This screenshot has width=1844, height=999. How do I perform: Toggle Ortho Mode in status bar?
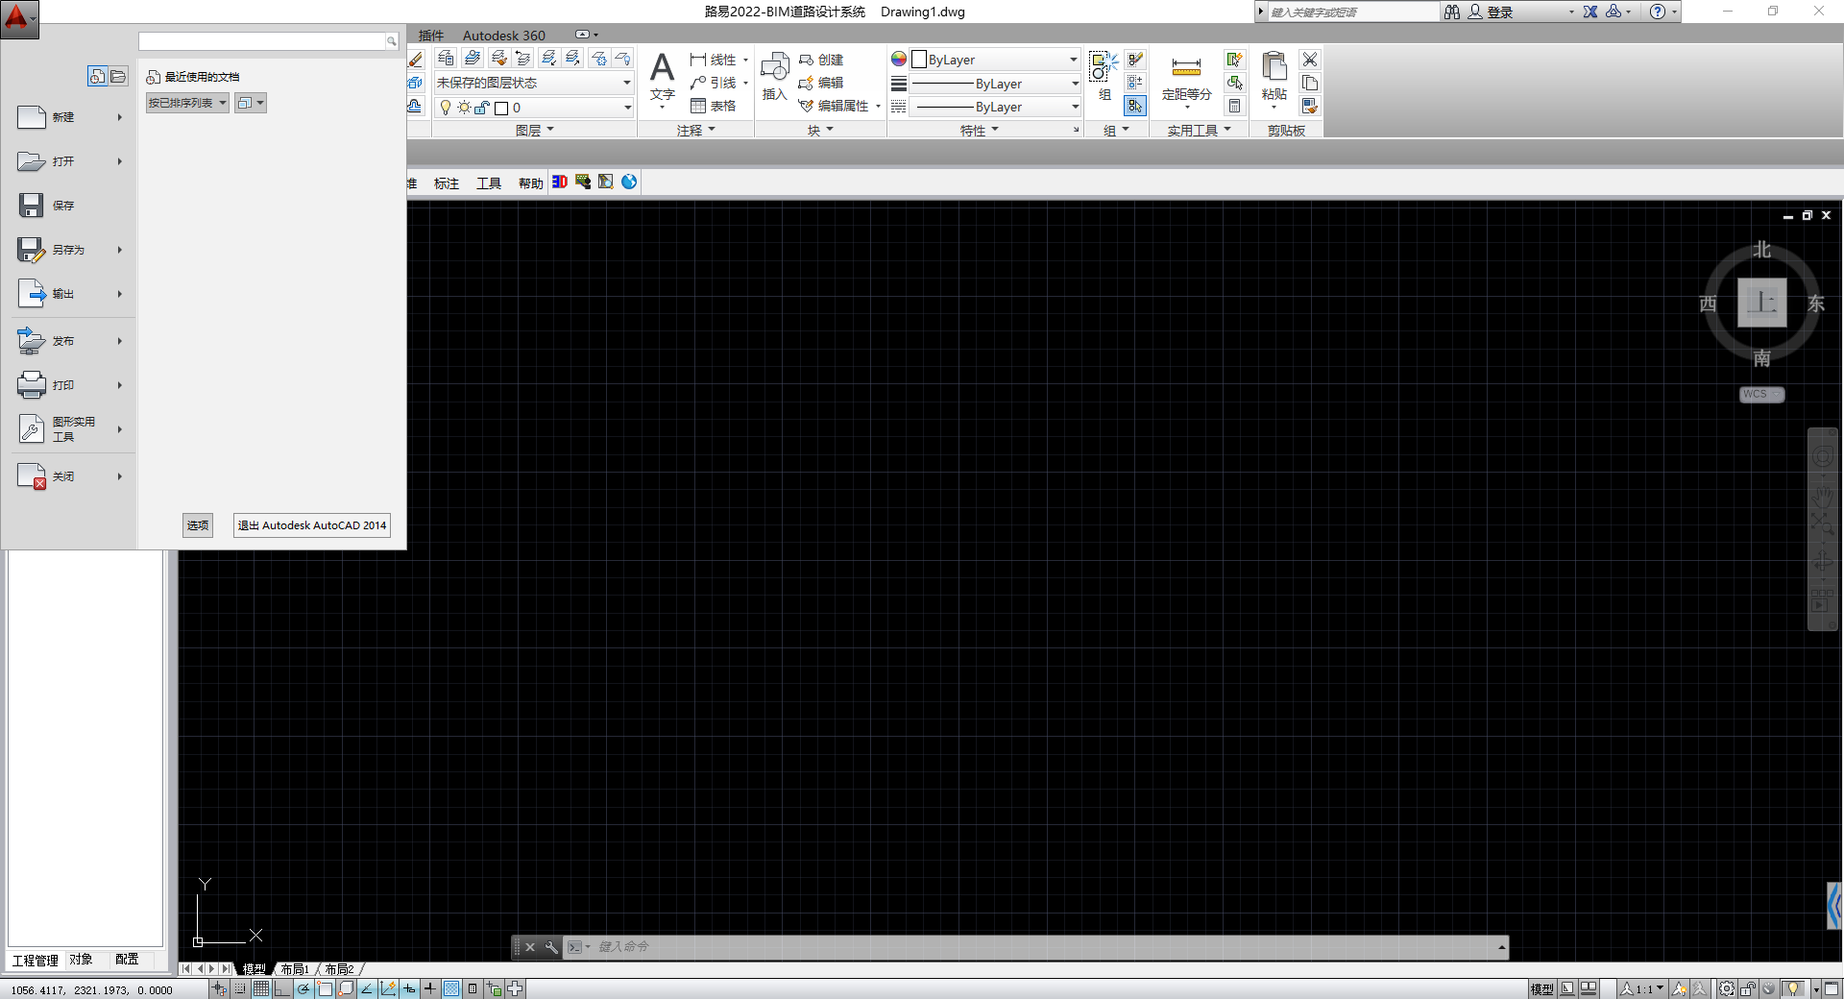pyautogui.click(x=281, y=988)
